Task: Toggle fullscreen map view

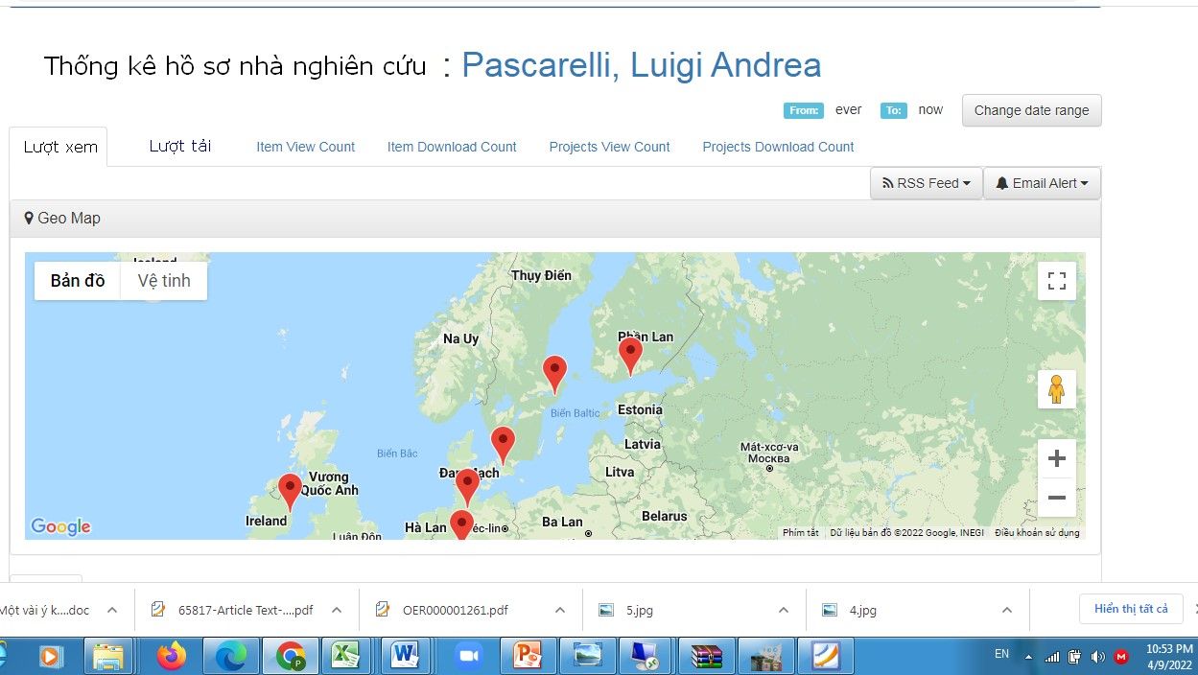Action: pos(1057,281)
